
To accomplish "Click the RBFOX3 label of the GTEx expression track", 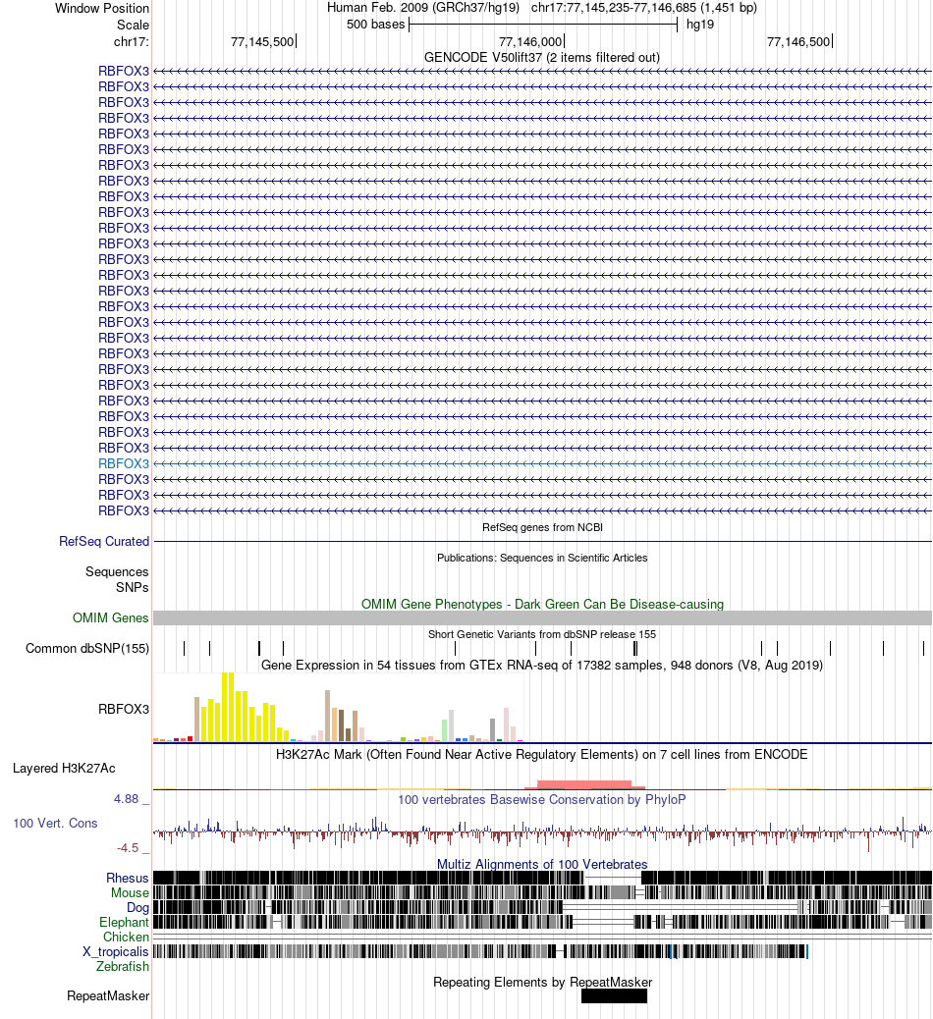I will [124, 709].
